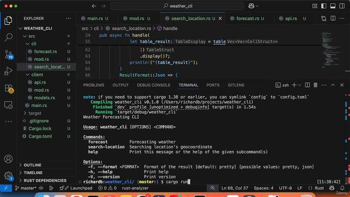Open Source Control view with 10 badge

(x=9, y=54)
